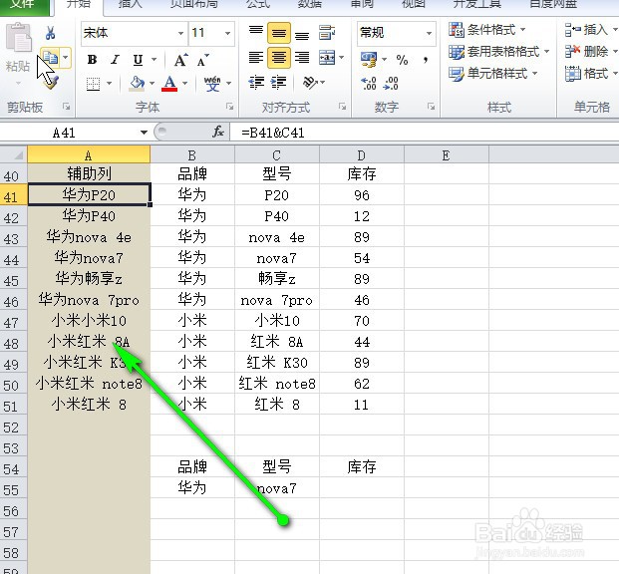Image resolution: width=619 pixels, height=574 pixels.
Task: Switch to 开发工具 Developer tab
Action: [x=476, y=4]
